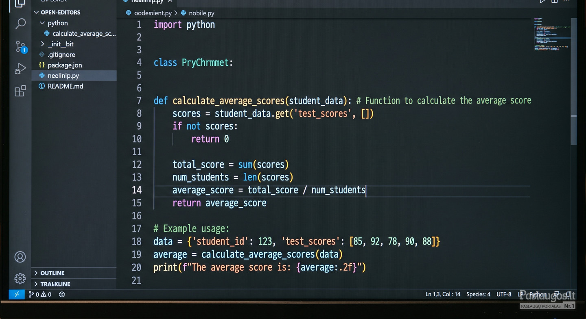Open the Accounts icon in activity bar

click(x=20, y=257)
